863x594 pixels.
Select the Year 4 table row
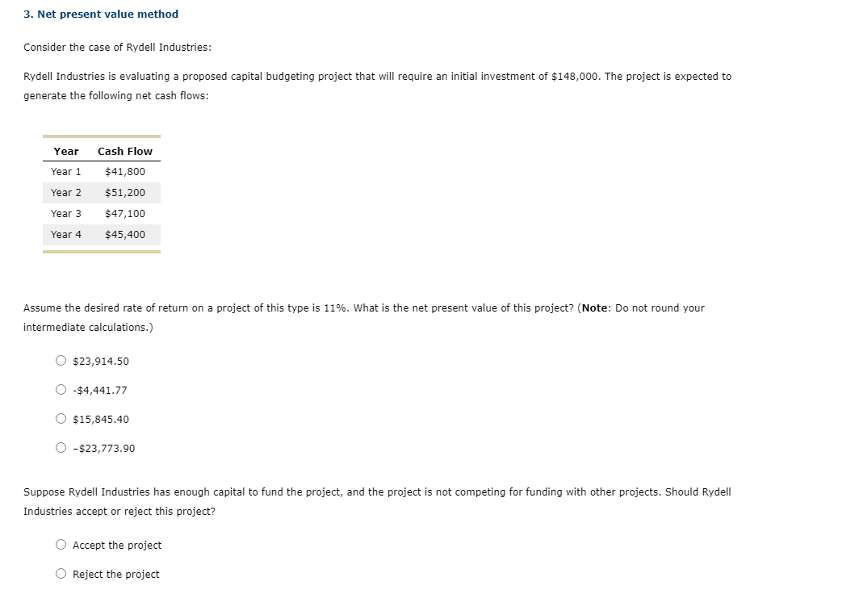tap(101, 234)
